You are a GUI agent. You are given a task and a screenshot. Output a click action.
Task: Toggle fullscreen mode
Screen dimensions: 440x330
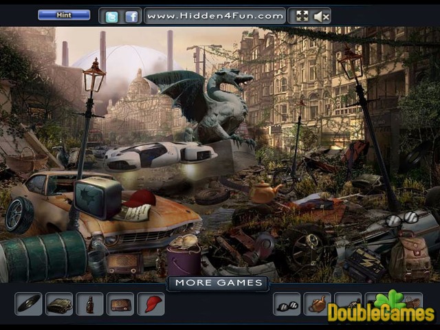302,16
